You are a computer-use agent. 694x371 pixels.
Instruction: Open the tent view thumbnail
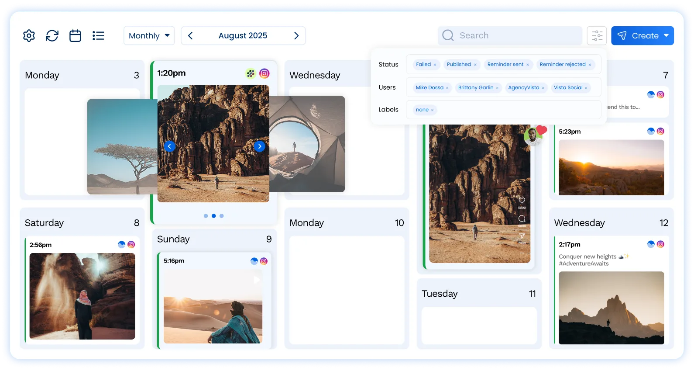click(x=307, y=144)
